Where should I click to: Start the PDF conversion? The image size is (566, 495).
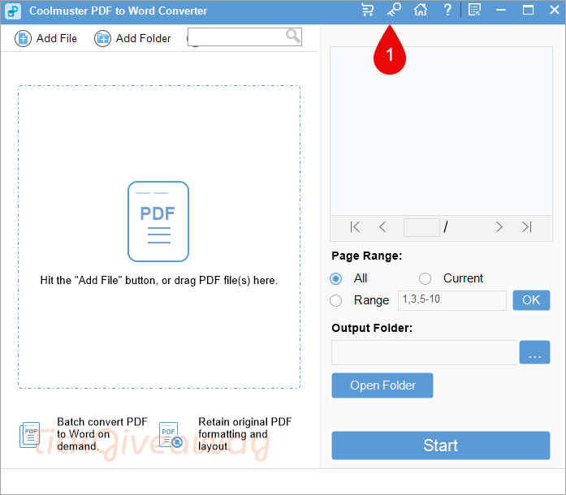(x=441, y=445)
